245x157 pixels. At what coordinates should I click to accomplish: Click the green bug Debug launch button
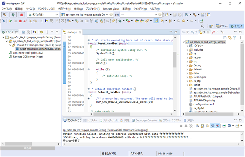coord(13,15)
